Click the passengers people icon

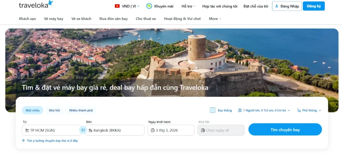click(x=240, y=110)
